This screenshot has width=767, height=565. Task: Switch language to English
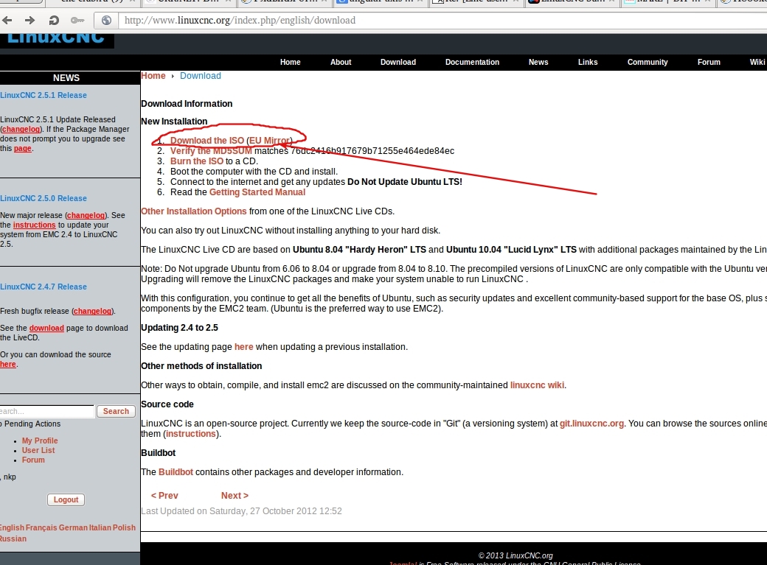[12, 528]
